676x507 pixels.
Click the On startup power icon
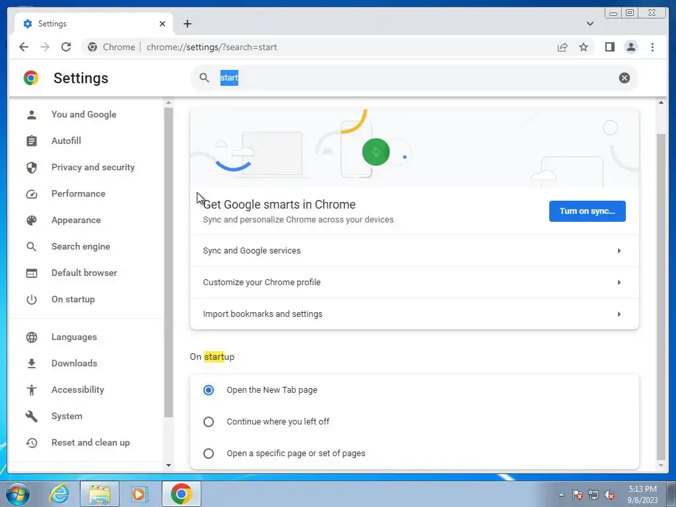tap(32, 299)
